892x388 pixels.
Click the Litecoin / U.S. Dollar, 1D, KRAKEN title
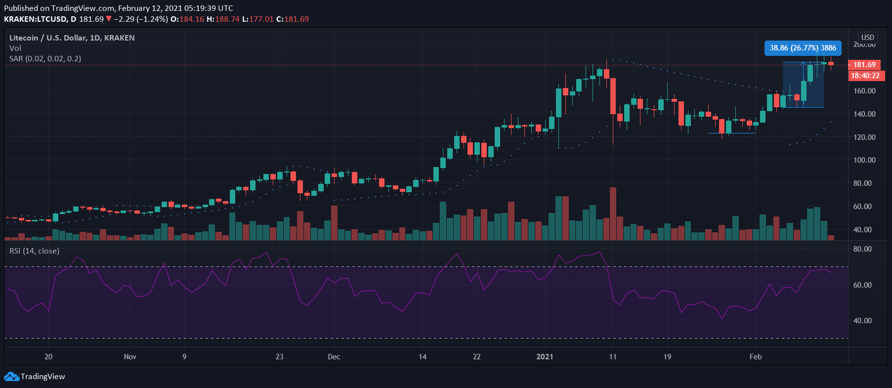tap(72, 38)
